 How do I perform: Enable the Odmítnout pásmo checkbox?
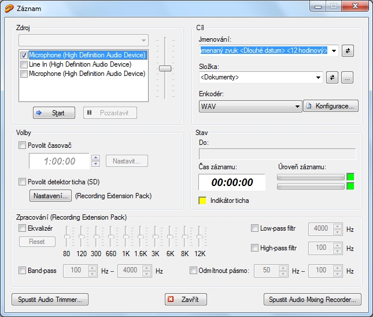(x=193, y=271)
